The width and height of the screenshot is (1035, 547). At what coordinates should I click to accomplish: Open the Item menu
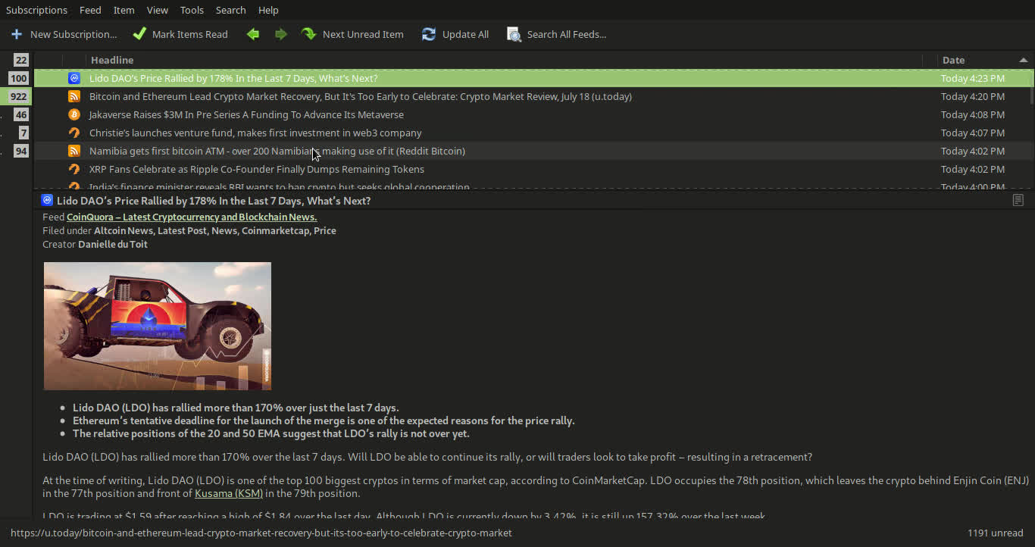[x=124, y=10]
